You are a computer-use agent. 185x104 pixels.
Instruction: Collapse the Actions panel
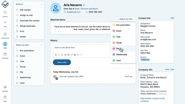pyautogui.click(x=42, y=4)
